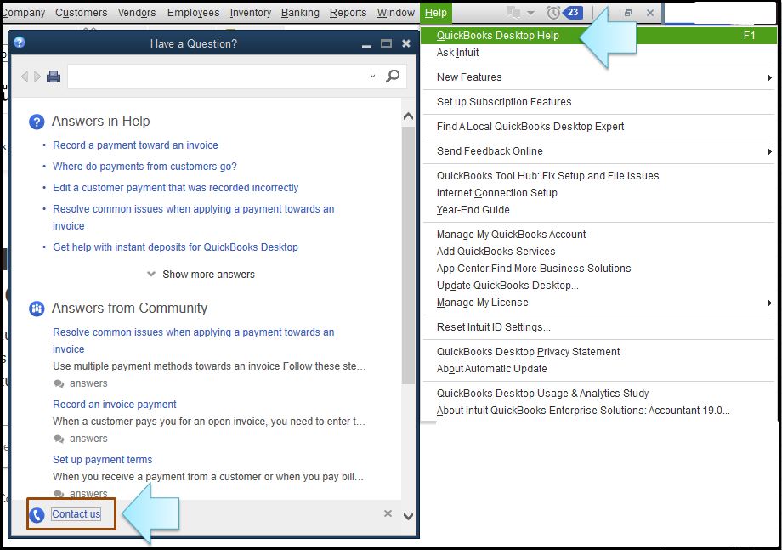Click the search magnifier icon
The image size is (782, 550).
393,77
